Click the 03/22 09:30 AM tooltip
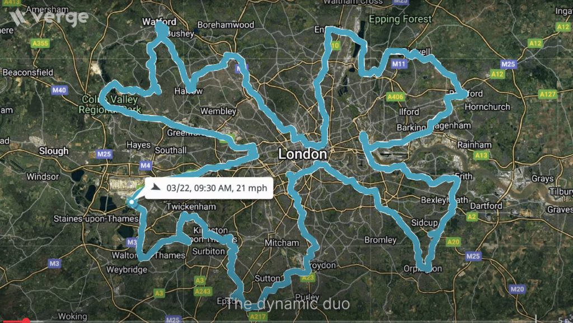This screenshot has width=573, height=323. (x=209, y=188)
